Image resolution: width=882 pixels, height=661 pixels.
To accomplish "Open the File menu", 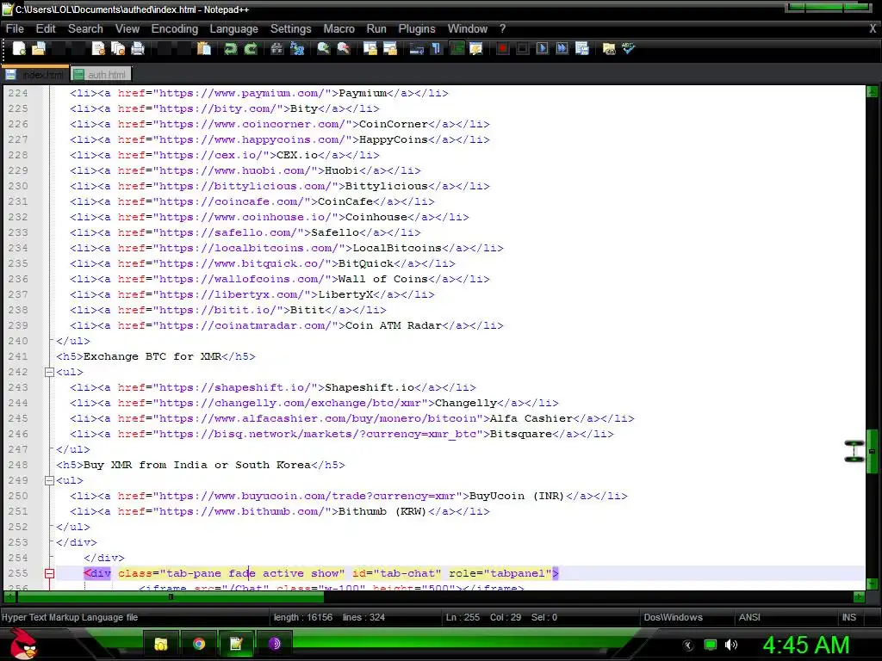I will point(15,28).
